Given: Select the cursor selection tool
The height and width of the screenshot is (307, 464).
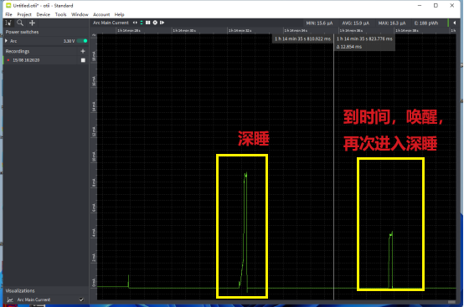Looking at the screenshot, I should pos(8,23).
